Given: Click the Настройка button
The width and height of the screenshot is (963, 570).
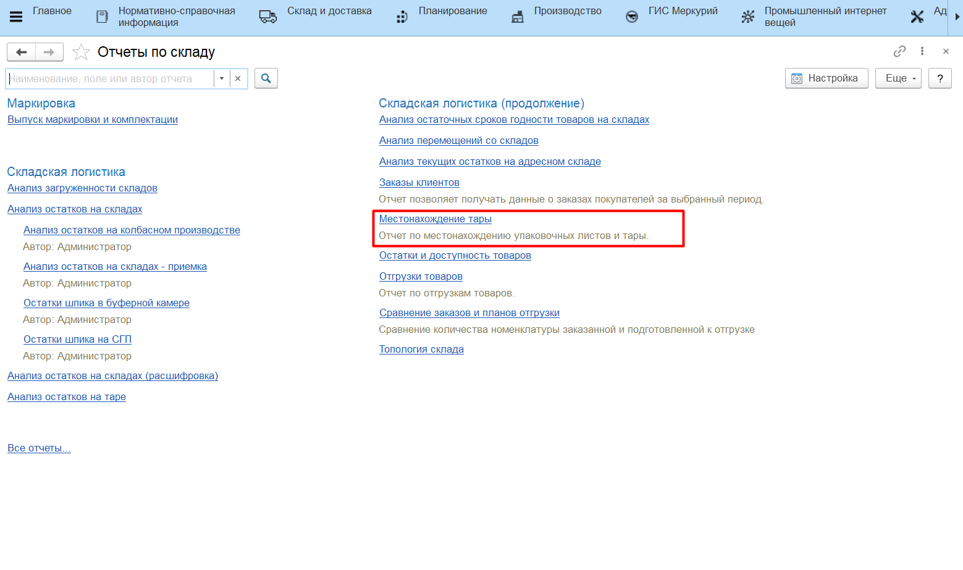Looking at the screenshot, I should point(826,78).
